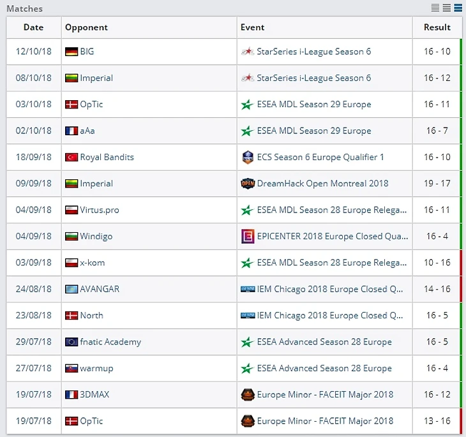Click the StarSeries logo next to BIG match

pyautogui.click(x=247, y=52)
